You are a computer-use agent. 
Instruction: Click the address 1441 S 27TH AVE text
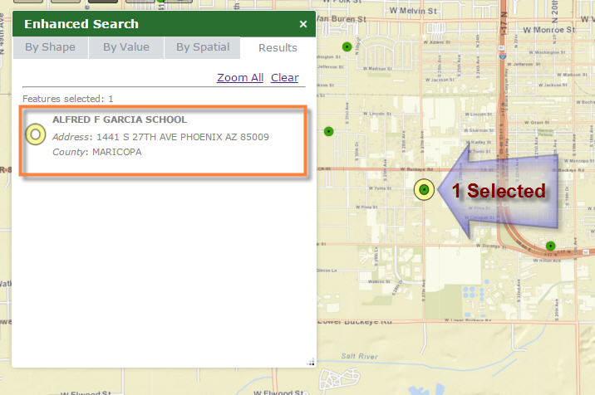(x=160, y=137)
